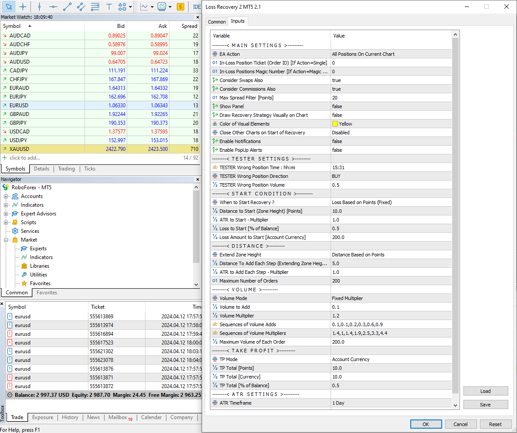This screenshot has height=433, width=517.
Task: Expand the Expert Advisors tree node
Action: 7,214
